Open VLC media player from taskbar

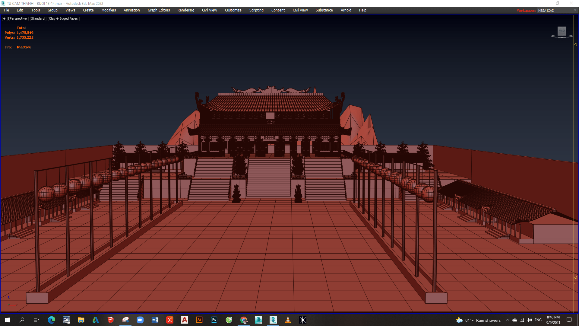288,320
